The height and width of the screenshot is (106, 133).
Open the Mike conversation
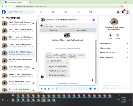(18, 31)
